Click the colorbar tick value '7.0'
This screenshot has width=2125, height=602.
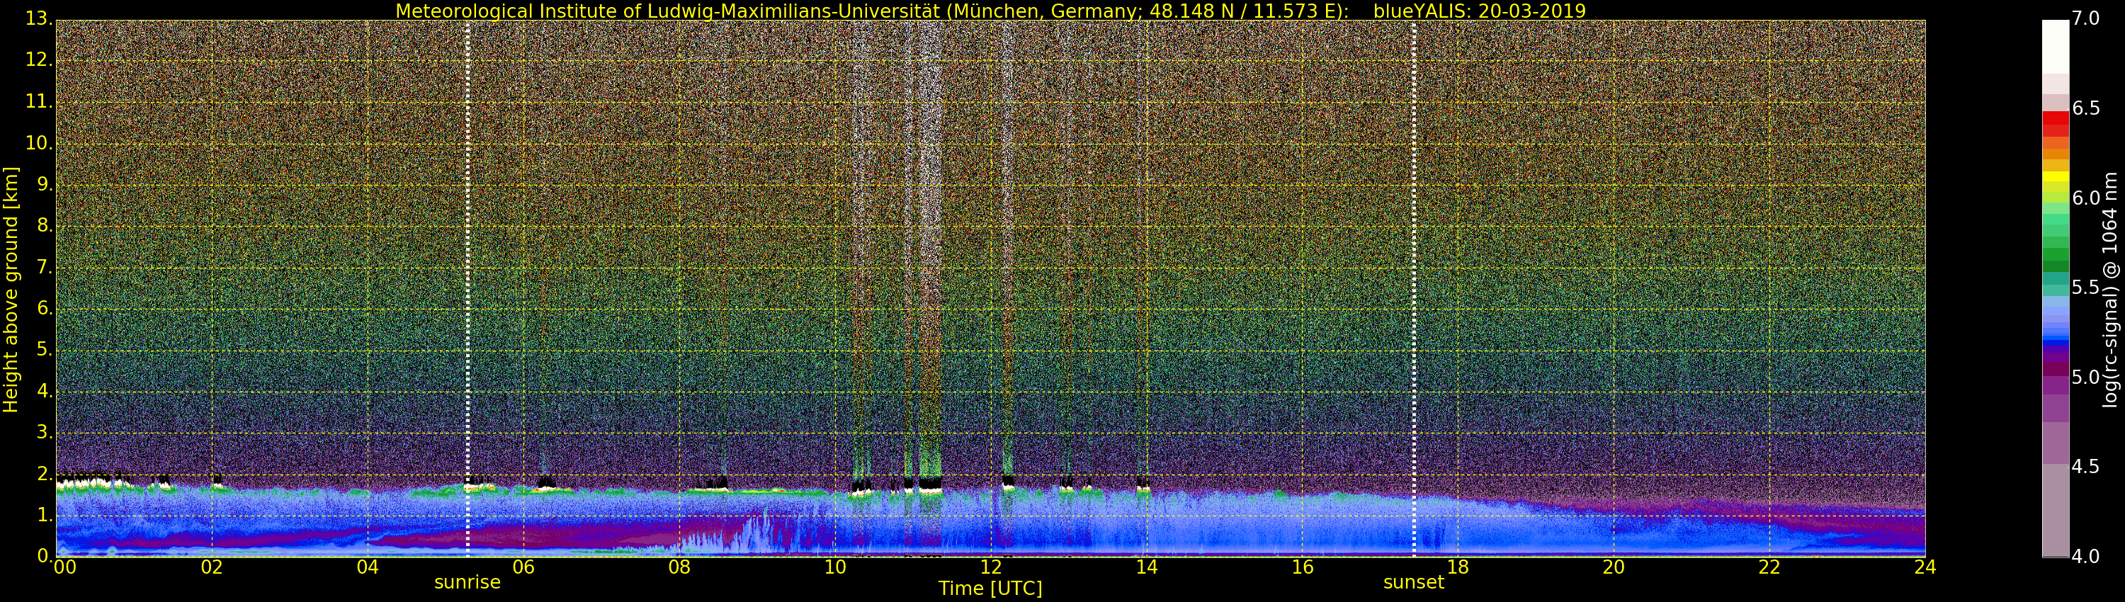(2086, 18)
